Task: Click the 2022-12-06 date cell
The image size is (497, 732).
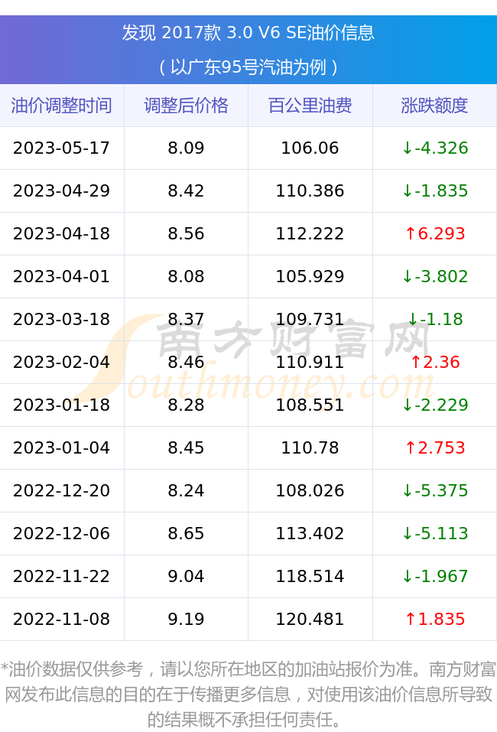Action: (x=62, y=533)
